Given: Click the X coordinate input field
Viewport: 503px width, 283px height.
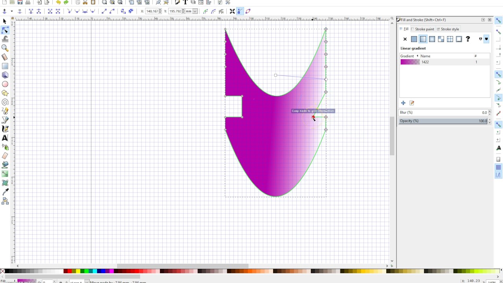Looking at the screenshot, I should coord(151,11).
